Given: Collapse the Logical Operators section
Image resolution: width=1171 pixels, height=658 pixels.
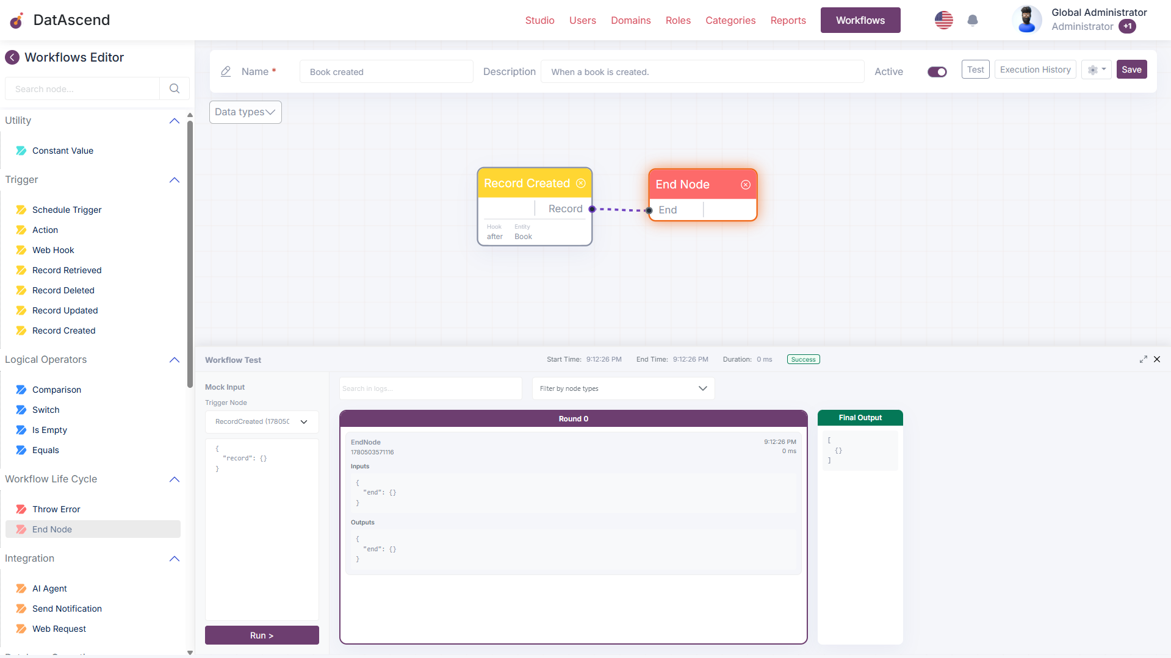Looking at the screenshot, I should click(175, 360).
